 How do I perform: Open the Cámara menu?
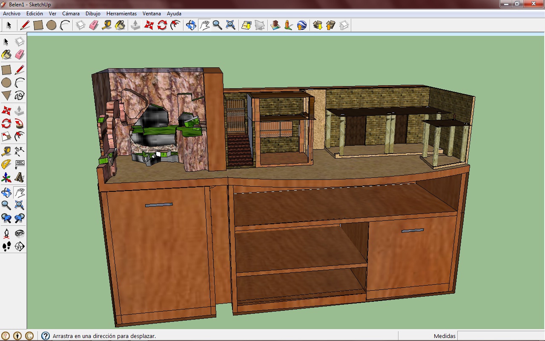coord(71,14)
